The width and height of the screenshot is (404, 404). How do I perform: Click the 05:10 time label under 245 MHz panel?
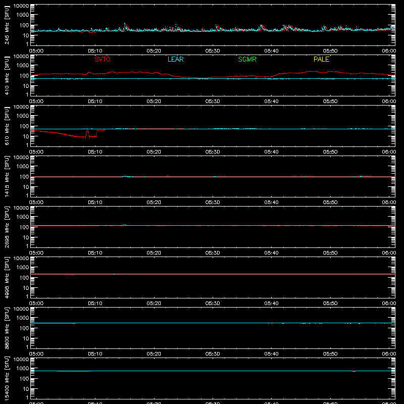click(95, 51)
